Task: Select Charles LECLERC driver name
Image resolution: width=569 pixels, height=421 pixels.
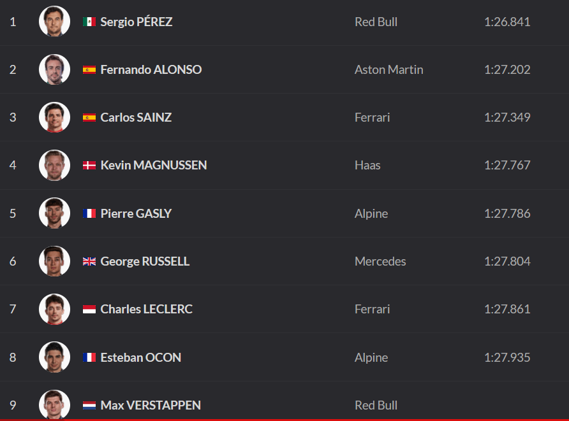Action: 146,309
